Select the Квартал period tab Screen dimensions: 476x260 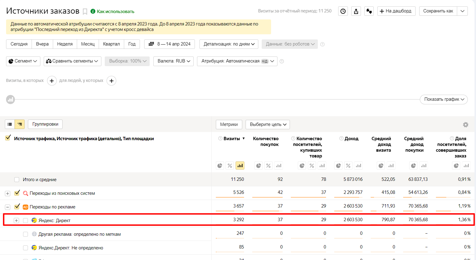[111, 44]
